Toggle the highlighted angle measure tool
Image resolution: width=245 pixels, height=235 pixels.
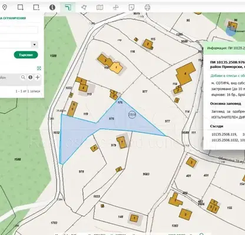click(68, 8)
